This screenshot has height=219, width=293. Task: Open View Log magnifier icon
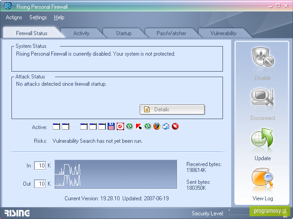(x=262, y=177)
